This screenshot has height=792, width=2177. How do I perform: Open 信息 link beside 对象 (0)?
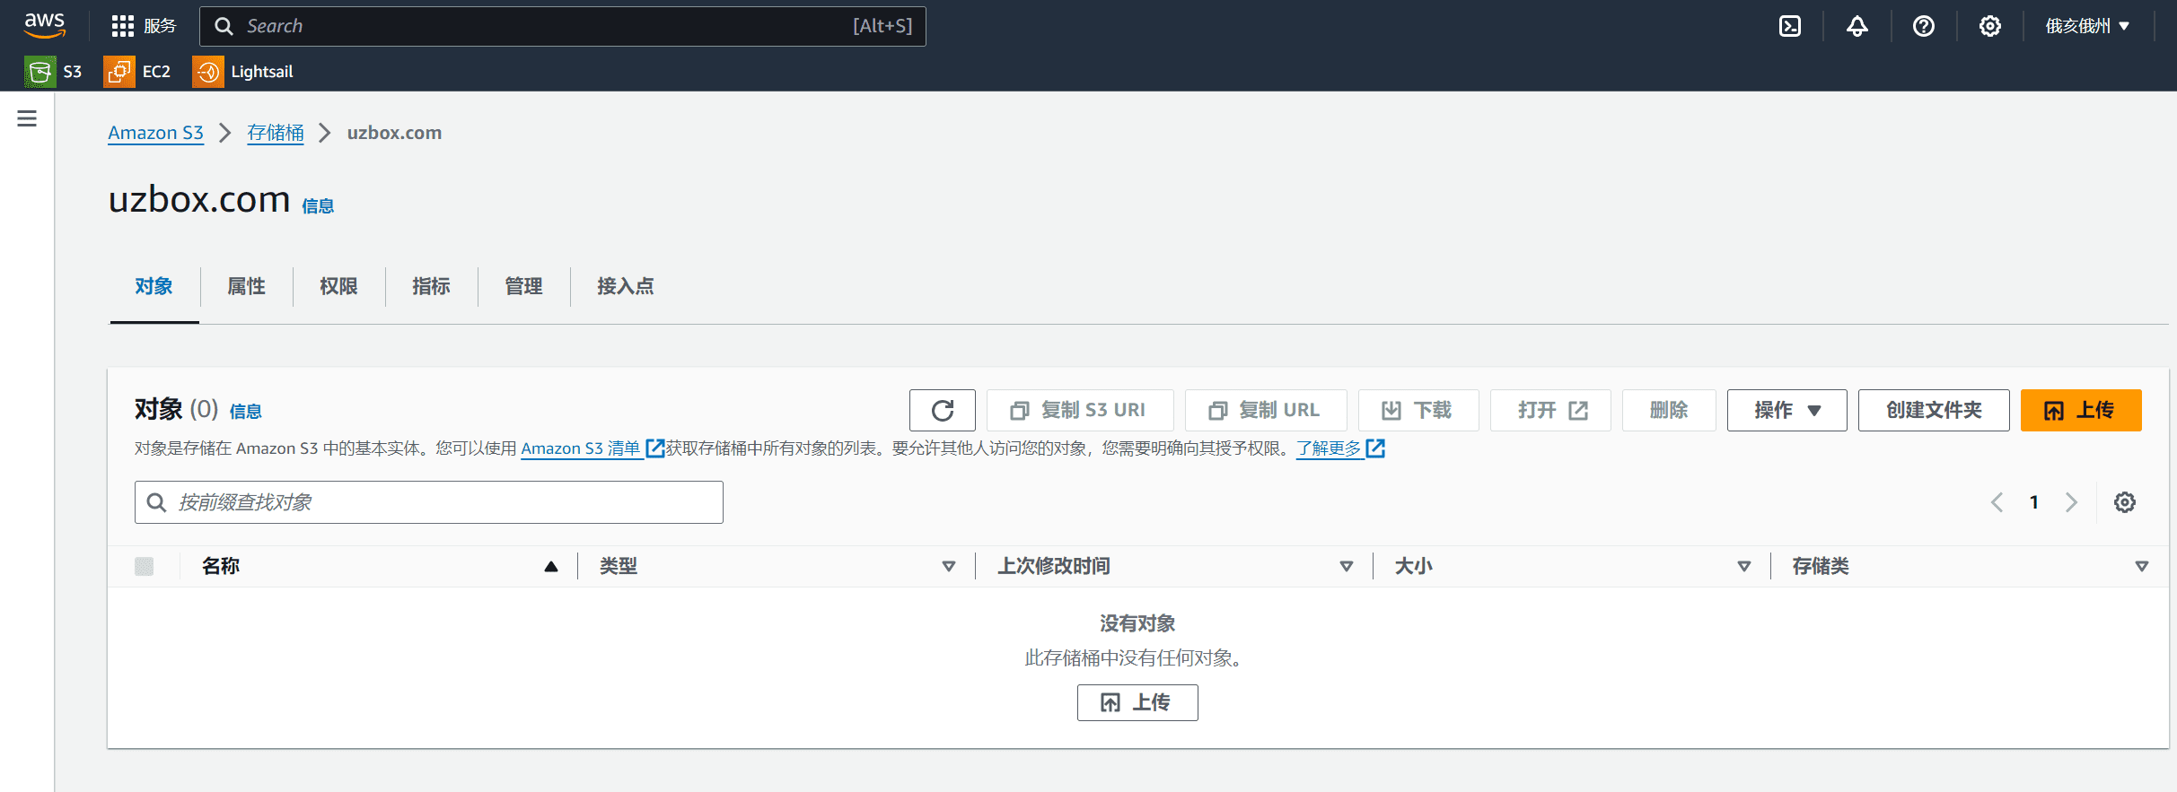pyautogui.click(x=246, y=412)
